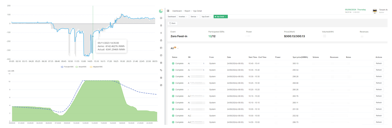This screenshot has height=128, width=392.
Task: Refresh the 15:05 - 15:10 event row
Action: click(379, 109)
